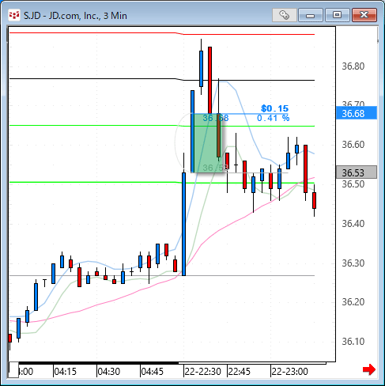Close the JD.com chart window

[x=364, y=15]
